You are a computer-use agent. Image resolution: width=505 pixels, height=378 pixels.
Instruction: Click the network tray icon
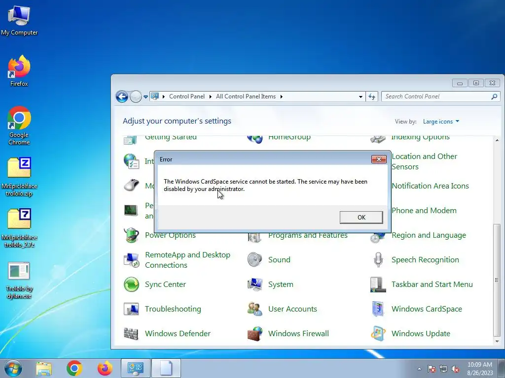[x=443, y=369]
